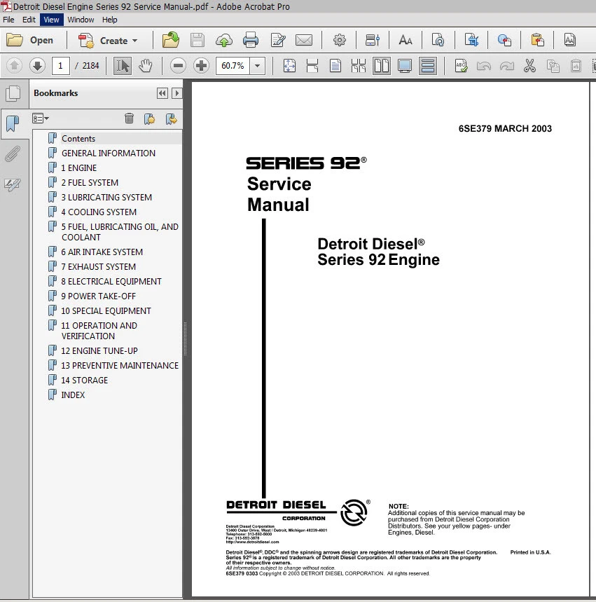The width and height of the screenshot is (596, 602).
Task: Open the Window menu
Action: (81, 20)
